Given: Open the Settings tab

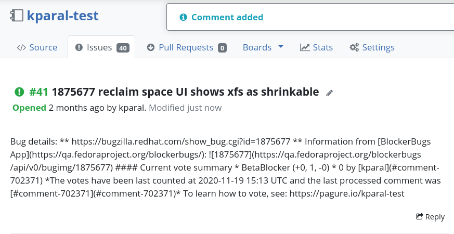Looking at the screenshot, I should (372, 47).
